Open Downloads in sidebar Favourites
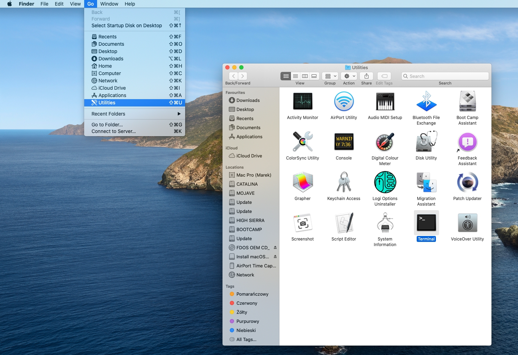Image resolution: width=518 pixels, height=355 pixels. [x=248, y=100]
